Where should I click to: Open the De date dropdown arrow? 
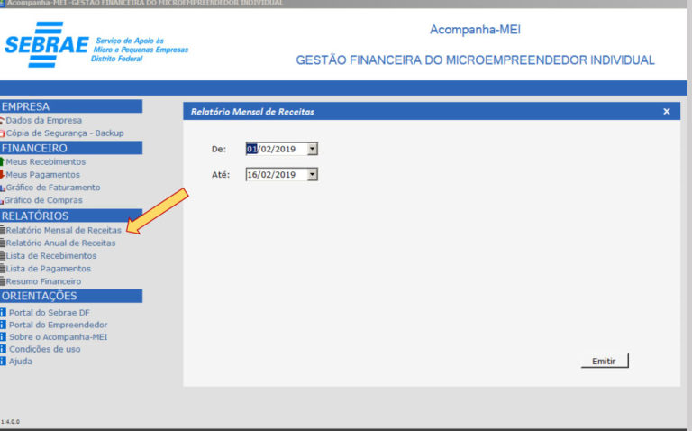(313, 149)
